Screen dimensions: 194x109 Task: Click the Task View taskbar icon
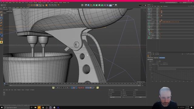pyautogui.click(x=32, y=107)
